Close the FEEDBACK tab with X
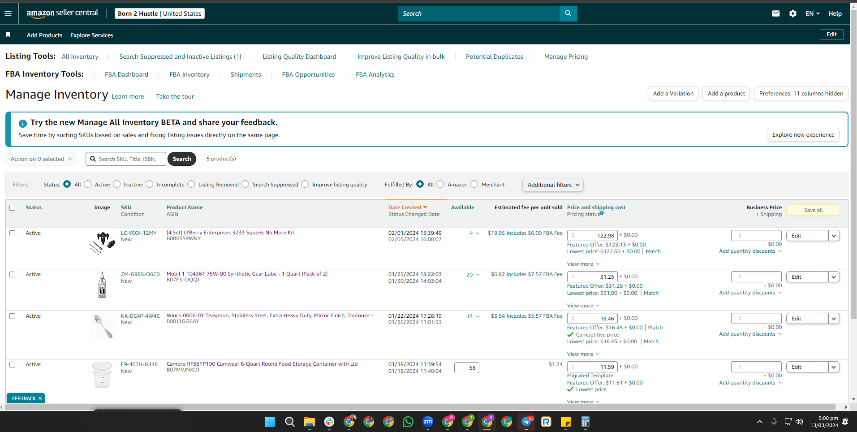This screenshot has width=857, height=432. click(x=40, y=398)
